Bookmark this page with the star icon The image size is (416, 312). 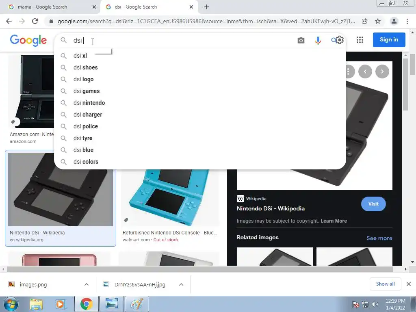(378, 21)
